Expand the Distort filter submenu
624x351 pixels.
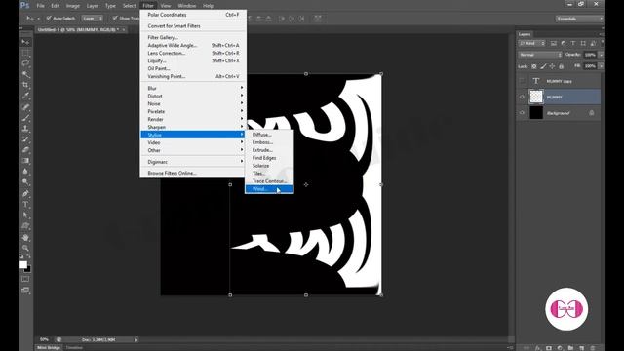(193, 96)
